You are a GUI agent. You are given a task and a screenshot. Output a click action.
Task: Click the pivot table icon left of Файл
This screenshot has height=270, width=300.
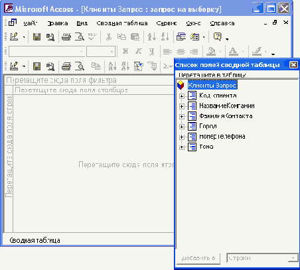13,23
